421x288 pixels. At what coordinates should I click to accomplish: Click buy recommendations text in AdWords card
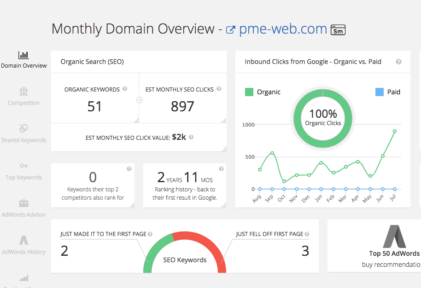391,265
